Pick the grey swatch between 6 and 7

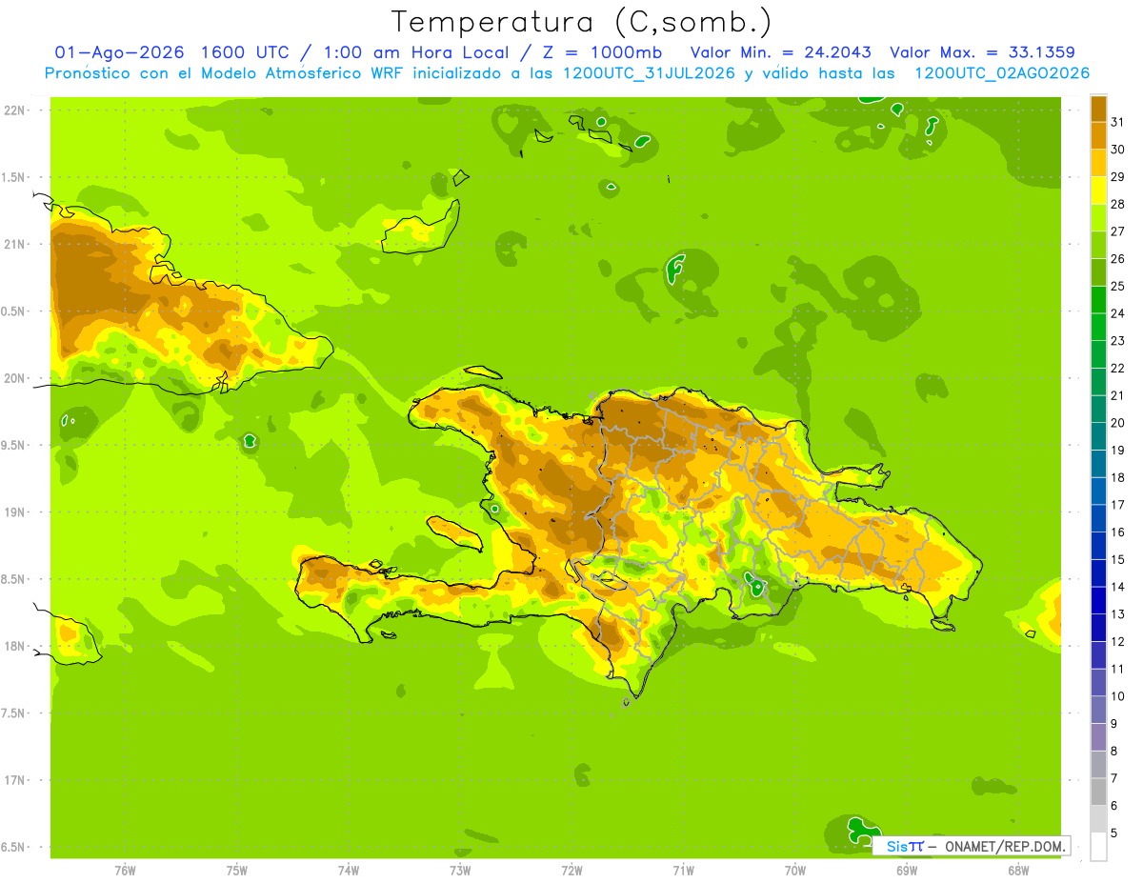pyautogui.click(x=1098, y=792)
